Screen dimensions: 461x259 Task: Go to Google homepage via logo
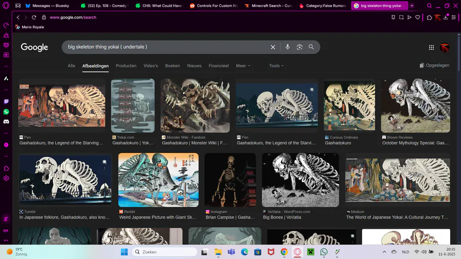tap(34, 47)
